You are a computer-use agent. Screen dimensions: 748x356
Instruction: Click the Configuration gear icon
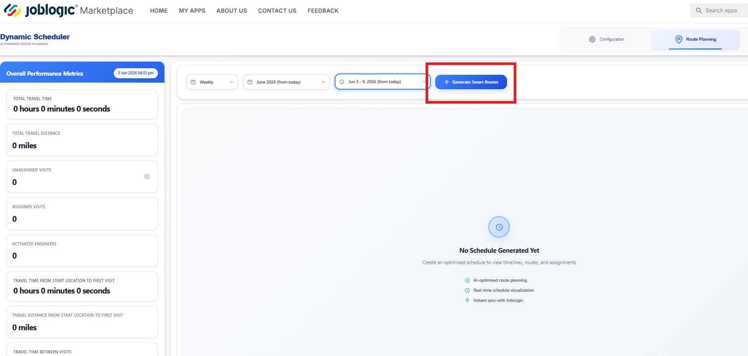(592, 39)
